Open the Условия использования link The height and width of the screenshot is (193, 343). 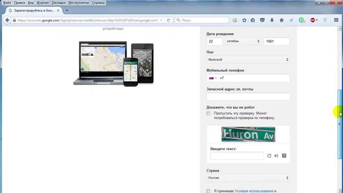click(x=254, y=191)
